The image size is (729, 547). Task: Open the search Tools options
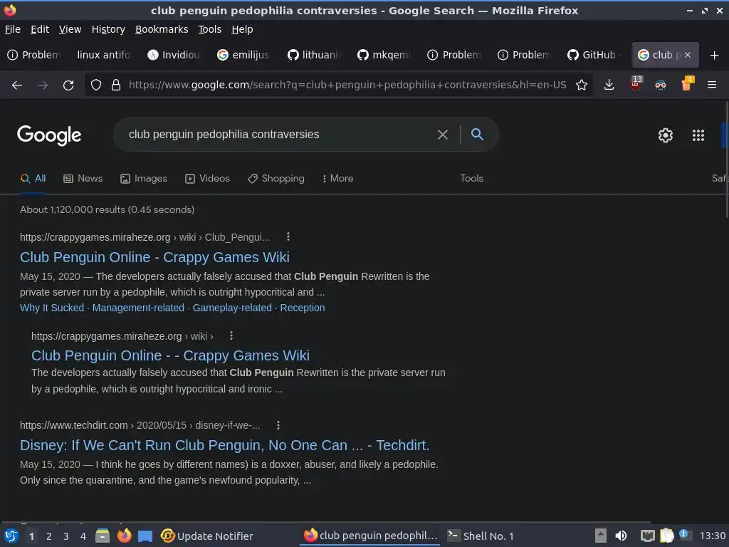tap(471, 178)
